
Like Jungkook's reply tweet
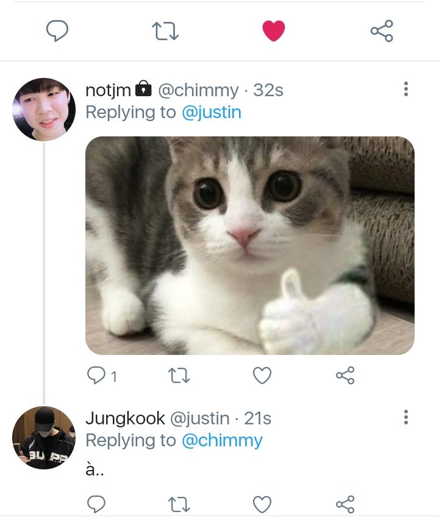262,504
